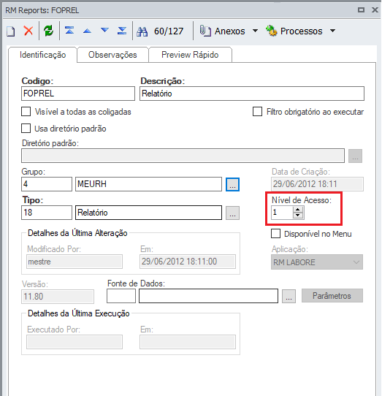Click the Diretório padrão path field
Image resolution: width=382 pixels, height=396 pixels.
pyautogui.click(x=183, y=156)
